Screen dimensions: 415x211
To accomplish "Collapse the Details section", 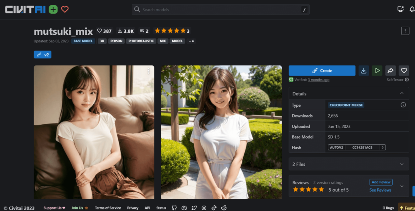I will [402, 94].
